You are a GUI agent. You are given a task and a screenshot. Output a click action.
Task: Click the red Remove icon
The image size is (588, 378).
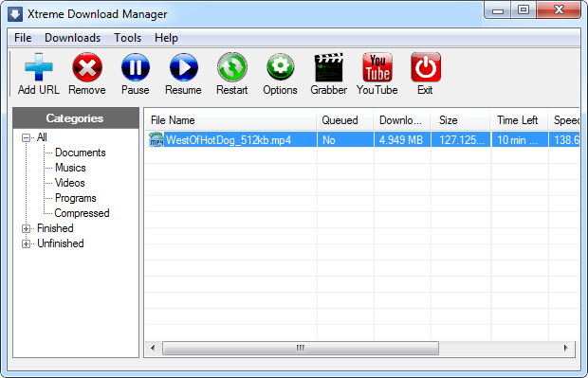point(87,67)
